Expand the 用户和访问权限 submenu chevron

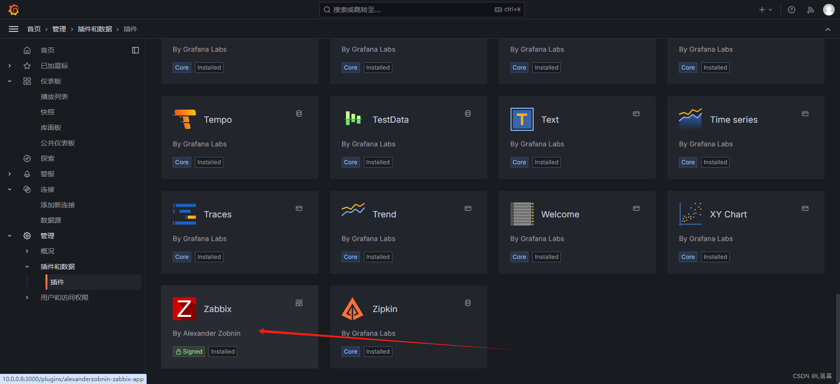click(x=27, y=298)
